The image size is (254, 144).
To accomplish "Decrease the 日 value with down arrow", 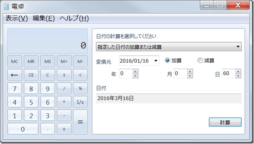I will [x=238, y=76].
